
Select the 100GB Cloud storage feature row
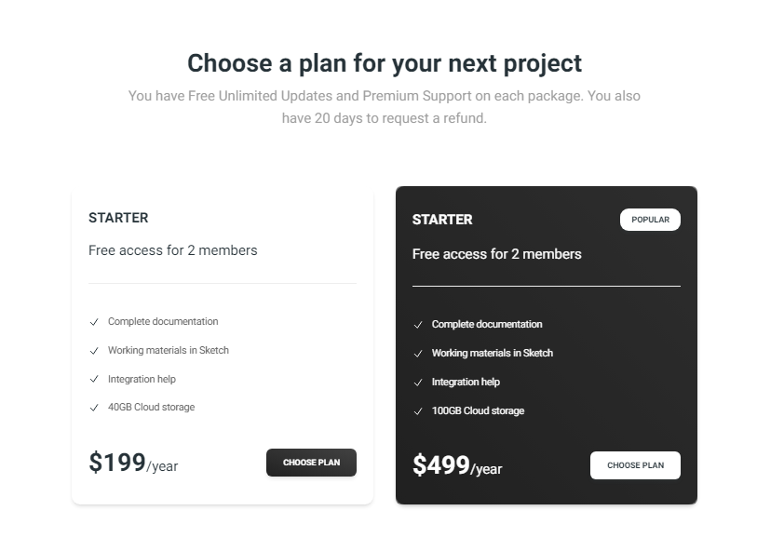tap(478, 410)
